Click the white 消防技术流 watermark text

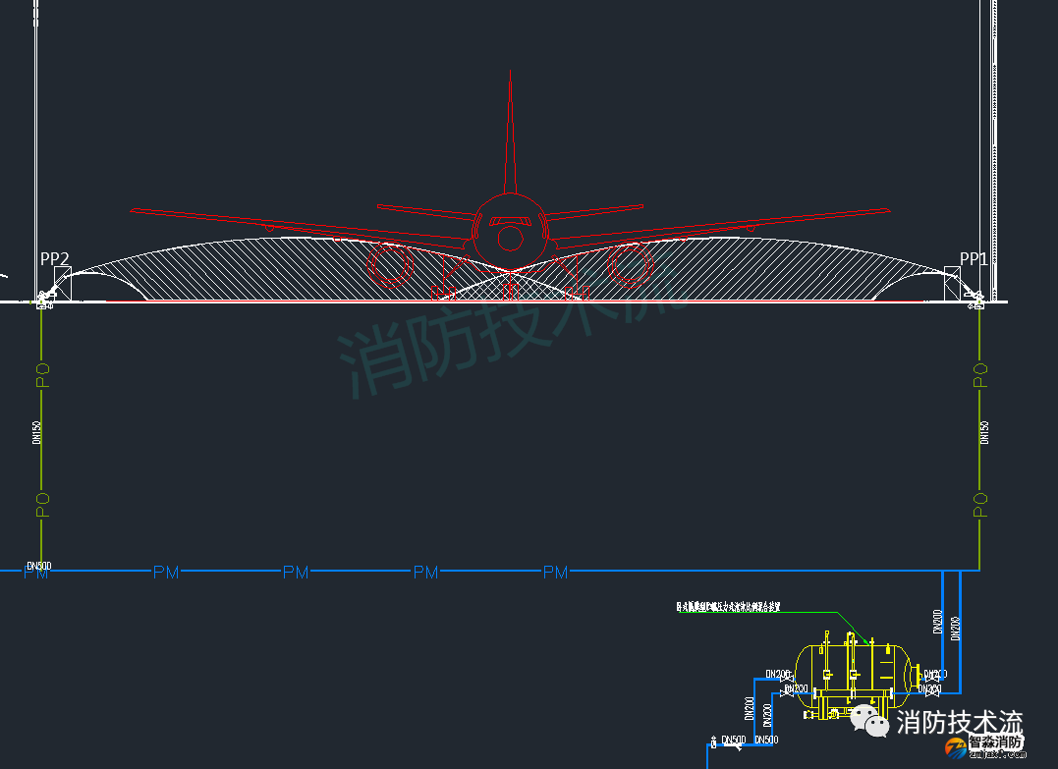960,723
